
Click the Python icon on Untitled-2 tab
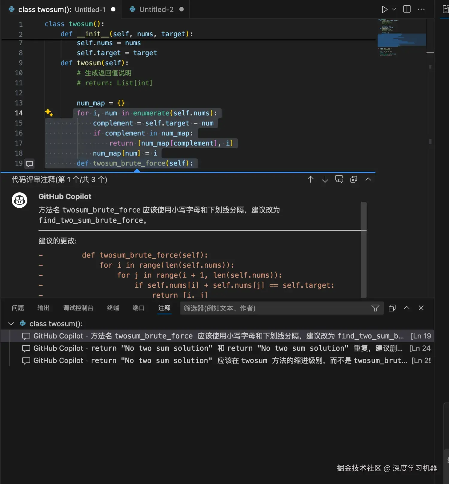(x=132, y=9)
